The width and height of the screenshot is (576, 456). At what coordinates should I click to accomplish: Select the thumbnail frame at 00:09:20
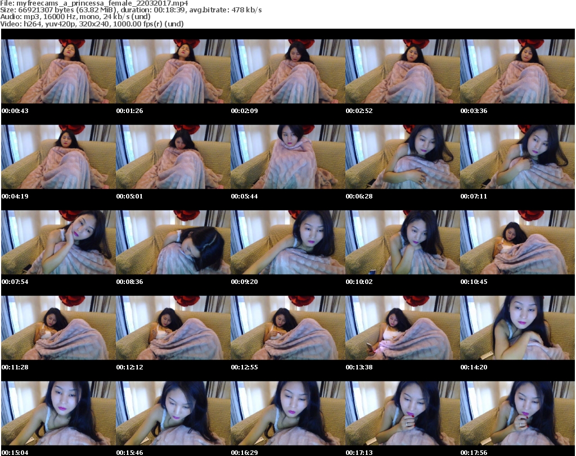click(x=287, y=242)
